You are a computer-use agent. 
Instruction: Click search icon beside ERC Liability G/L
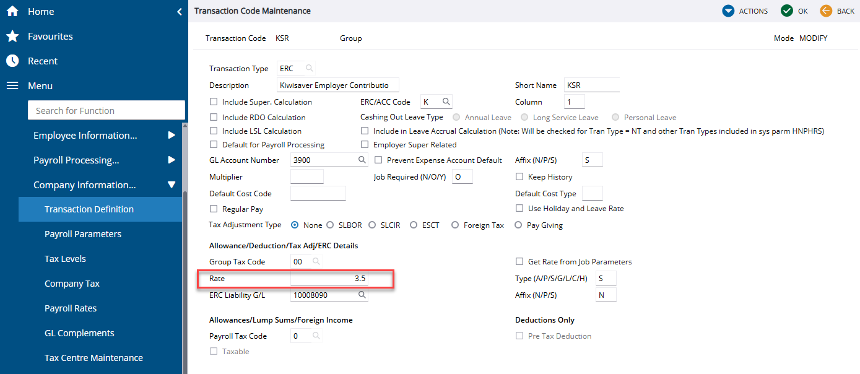pos(362,295)
